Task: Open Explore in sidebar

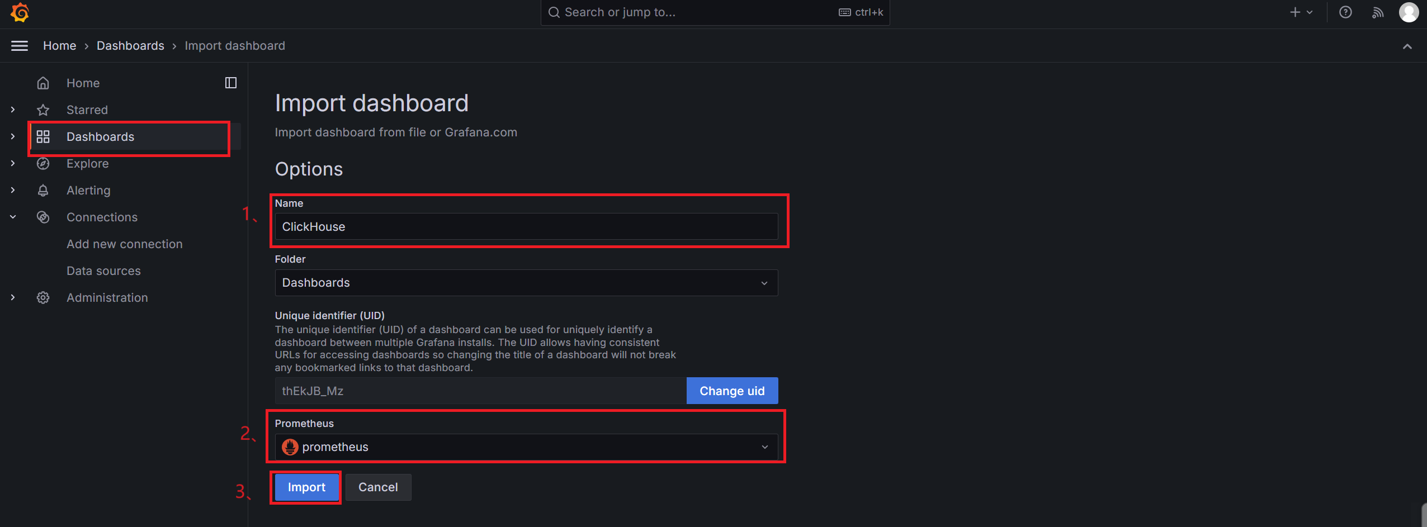Action: [88, 164]
